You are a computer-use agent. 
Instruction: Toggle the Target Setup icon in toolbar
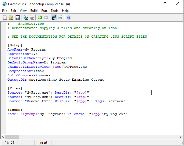pos(54,17)
